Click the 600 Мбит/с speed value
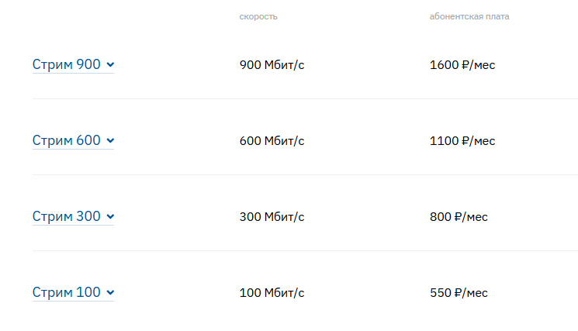 272,141
